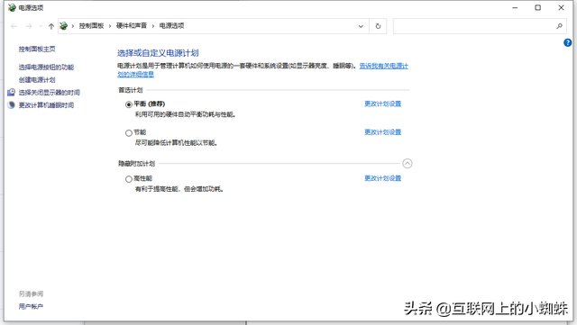Click the Power Options window title icon
Viewport: 577px width, 325px height.
point(12,8)
